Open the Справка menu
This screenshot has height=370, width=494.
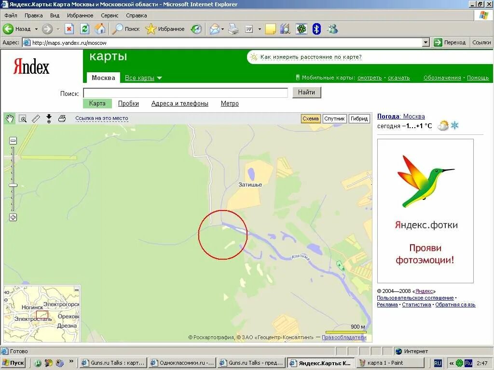(x=136, y=15)
